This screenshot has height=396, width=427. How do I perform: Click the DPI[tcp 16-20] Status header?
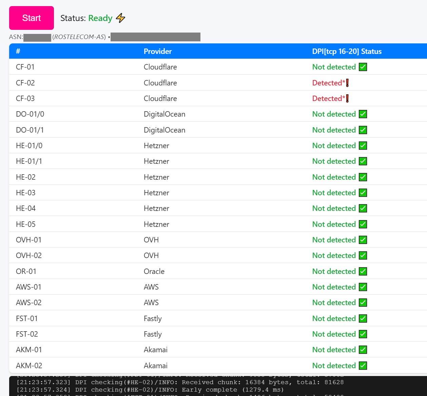(x=347, y=52)
